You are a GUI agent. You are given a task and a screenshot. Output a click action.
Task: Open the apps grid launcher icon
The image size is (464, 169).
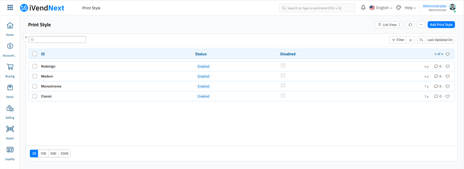pyautogui.click(x=10, y=8)
